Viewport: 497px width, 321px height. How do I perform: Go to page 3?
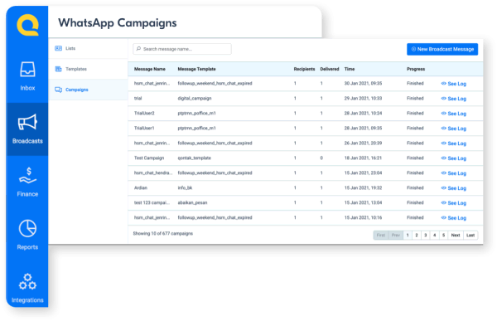click(426, 236)
